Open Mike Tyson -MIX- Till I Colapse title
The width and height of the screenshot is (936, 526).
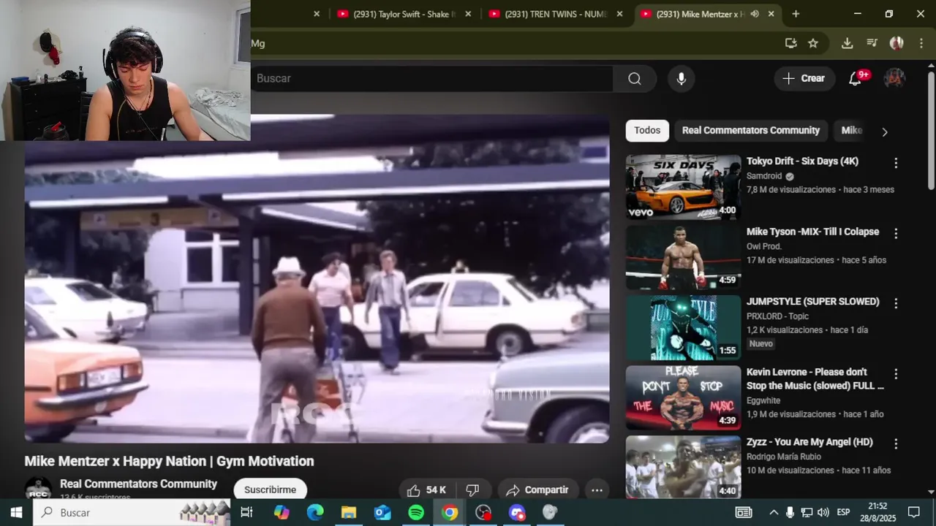(x=812, y=232)
